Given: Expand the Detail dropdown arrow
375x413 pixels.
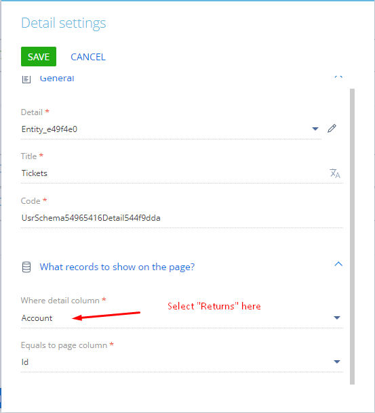Looking at the screenshot, I should point(315,129).
